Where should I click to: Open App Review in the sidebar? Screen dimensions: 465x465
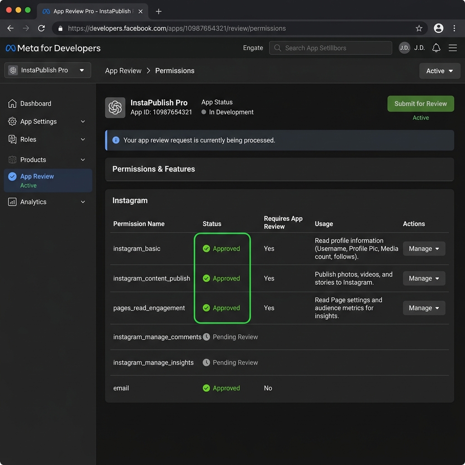(37, 177)
